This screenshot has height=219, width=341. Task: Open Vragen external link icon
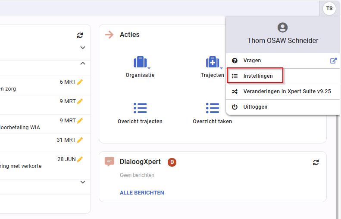tap(333, 61)
